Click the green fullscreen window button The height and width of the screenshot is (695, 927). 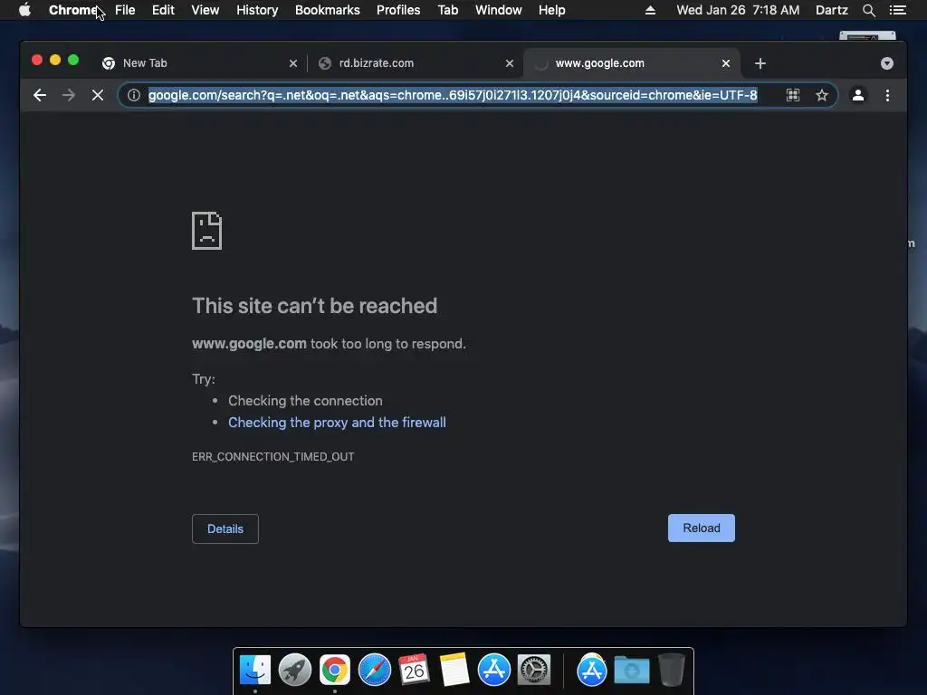73,60
